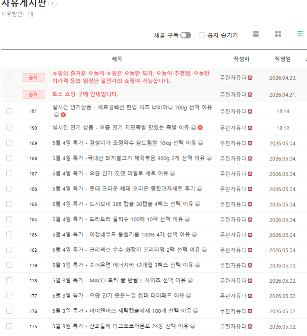Click the red M badge on 토스 쇼핑 notice
The image size is (307, 336).
tap(250, 95)
